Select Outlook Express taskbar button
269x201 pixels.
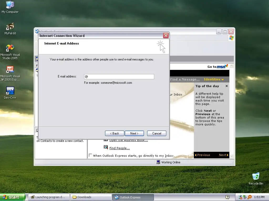tap(133, 197)
